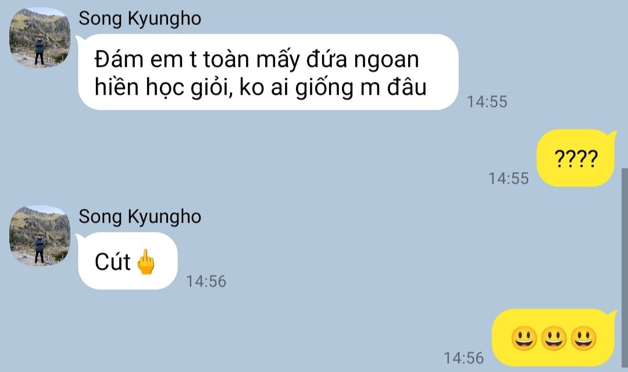Tap the text 'hiền học giỏi' line

tap(163, 88)
